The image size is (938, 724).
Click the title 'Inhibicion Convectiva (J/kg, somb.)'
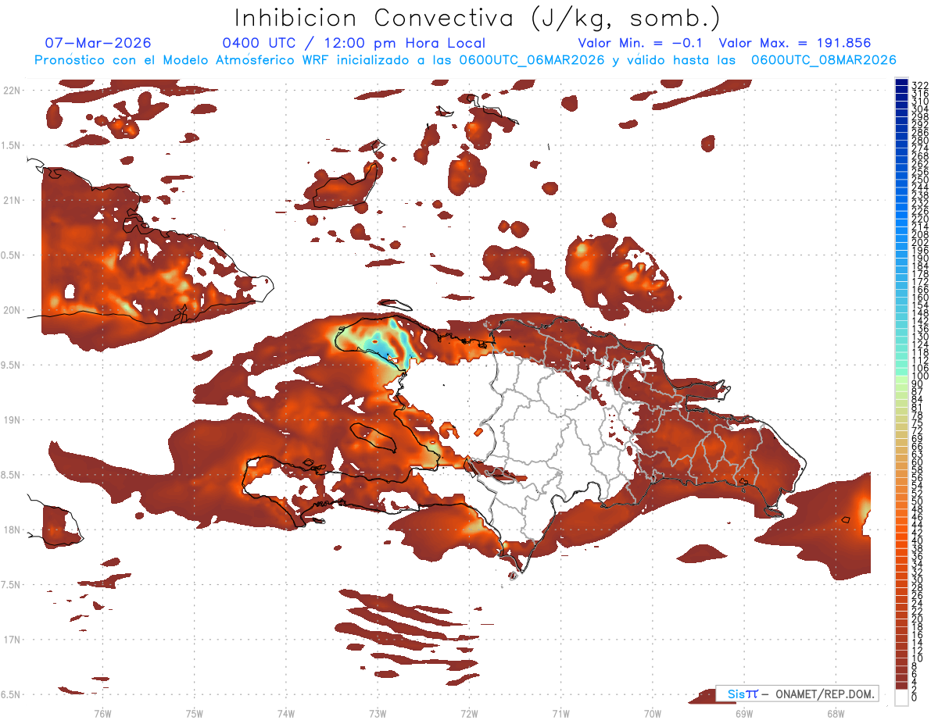tap(478, 18)
